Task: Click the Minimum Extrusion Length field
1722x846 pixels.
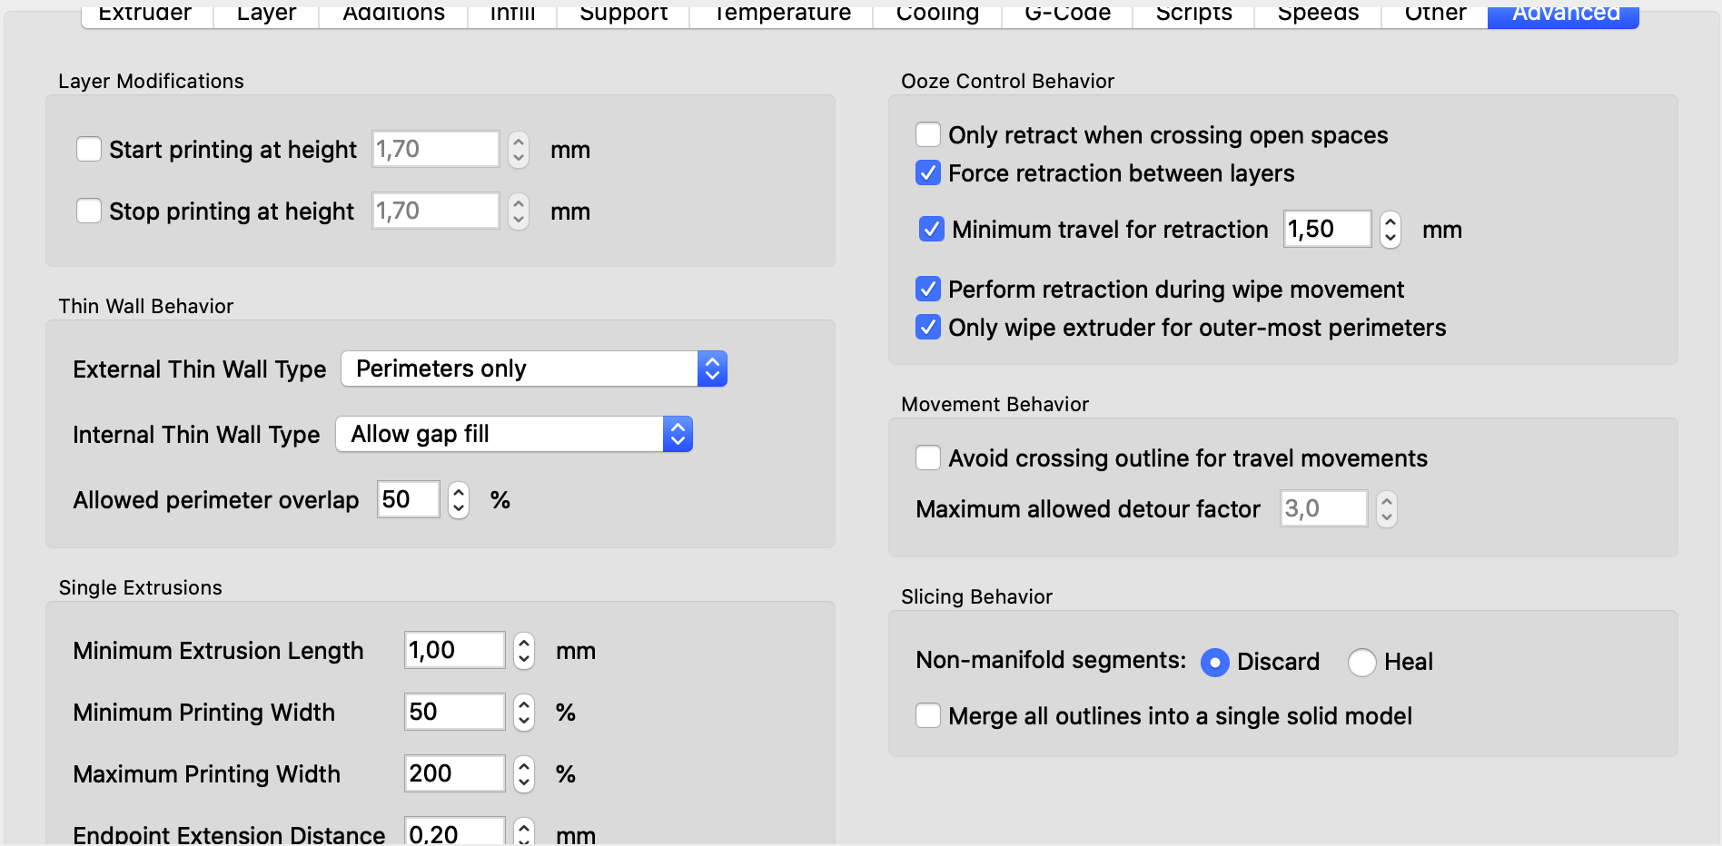Action: point(454,650)
